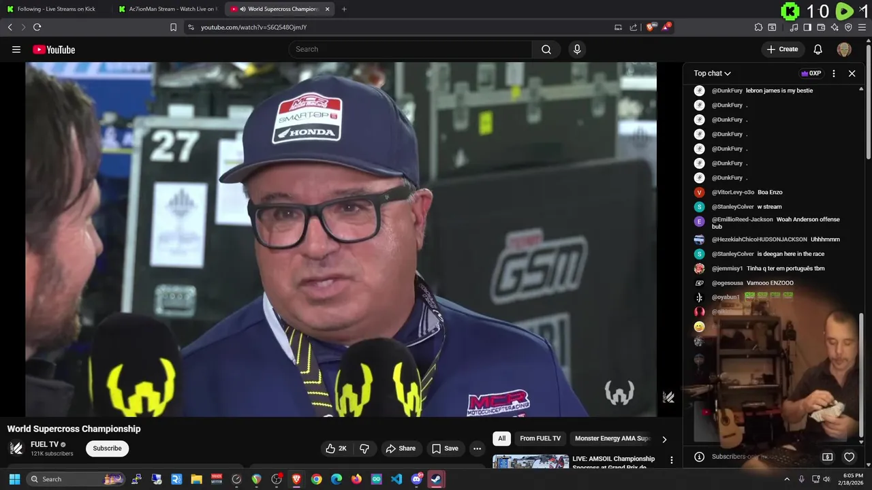Show hidden system tray icons chevron
The image size is (872, 490).
pyautogui.click(x=787, y=479)
